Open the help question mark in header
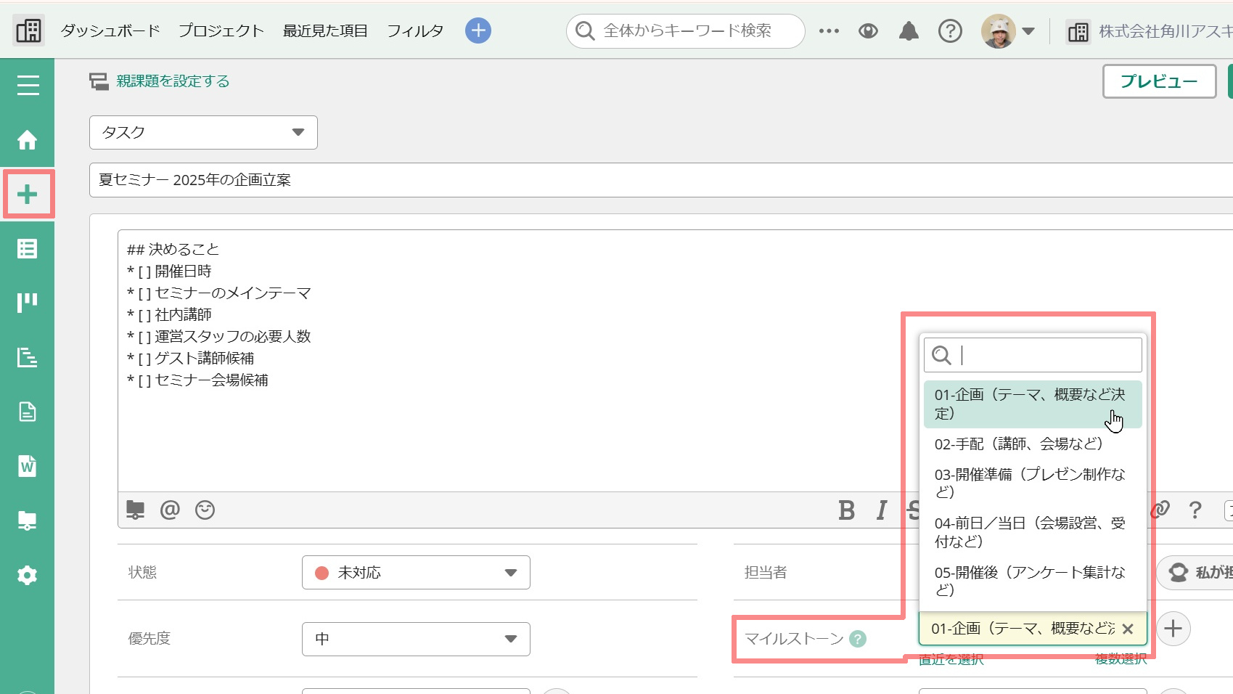1233x694 pixels. 950,31
